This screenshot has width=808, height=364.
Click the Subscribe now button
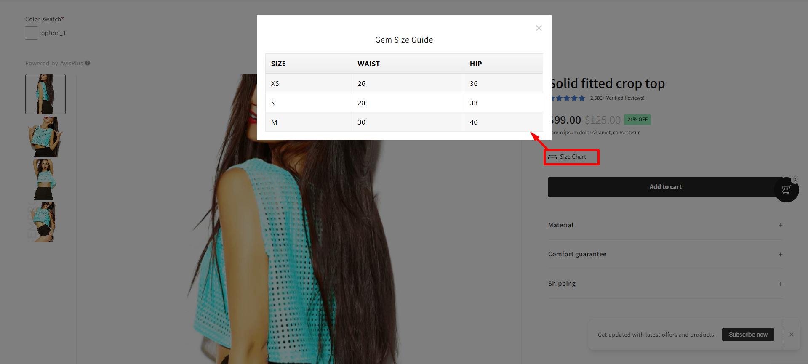point(748,335)
